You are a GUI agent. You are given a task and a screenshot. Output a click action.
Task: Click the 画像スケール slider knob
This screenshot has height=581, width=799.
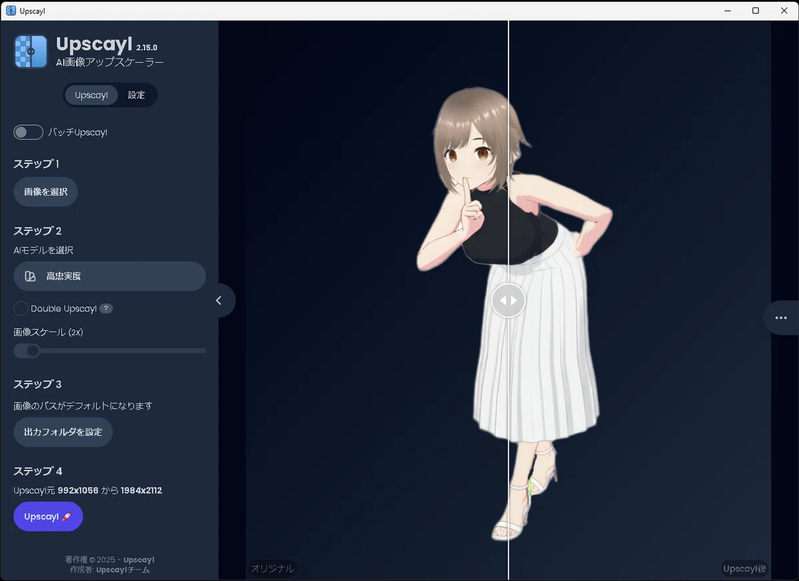click(32, 351)
